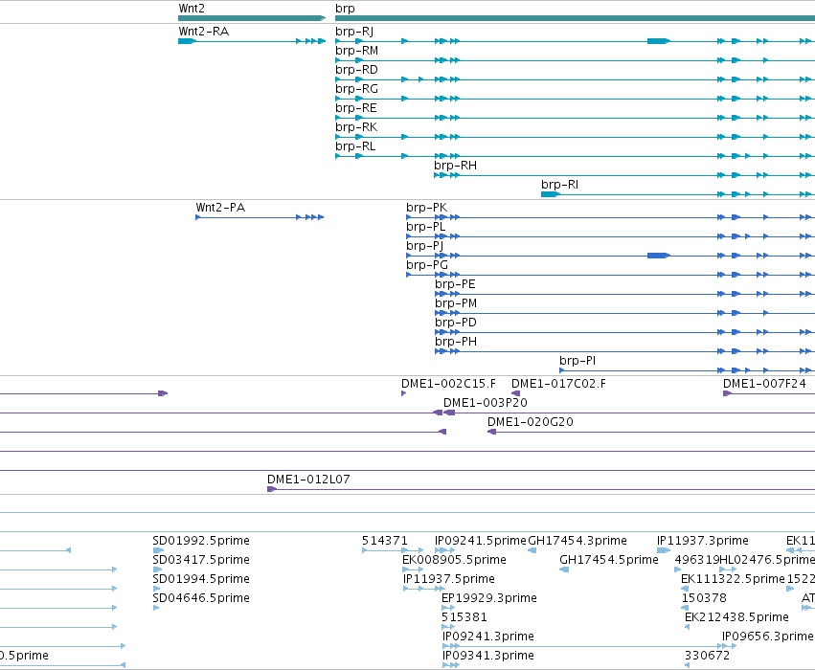Click EST label GH17454.3prime
Viewport: 815px width, 670px height.
577,541
